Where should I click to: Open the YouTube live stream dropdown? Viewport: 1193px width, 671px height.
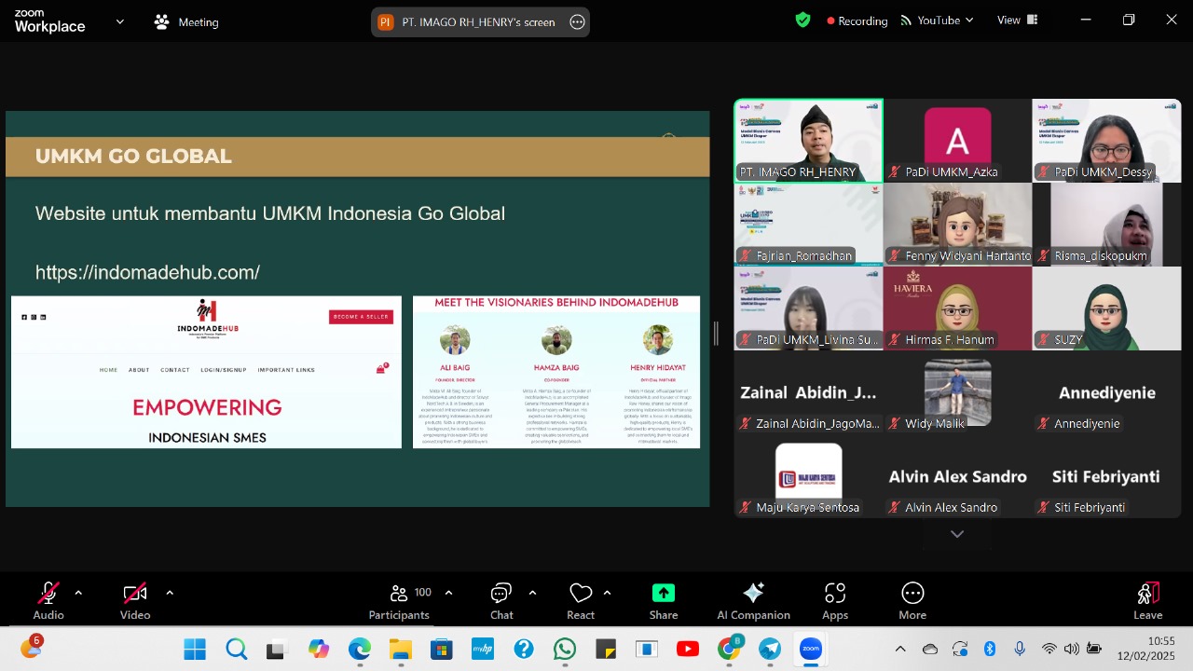tap(937, 21)
